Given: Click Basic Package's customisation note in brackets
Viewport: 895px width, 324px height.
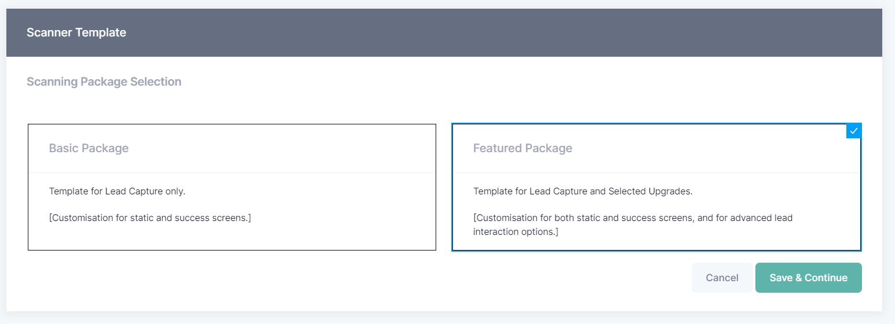Looking at the screenshot, I should tap(150, 218).
